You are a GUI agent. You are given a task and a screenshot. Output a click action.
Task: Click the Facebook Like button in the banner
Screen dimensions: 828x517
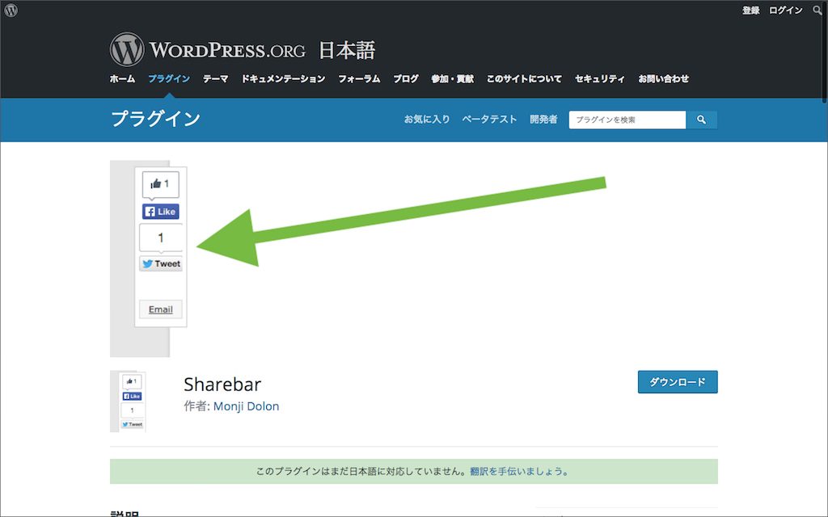tap(161, 212)
